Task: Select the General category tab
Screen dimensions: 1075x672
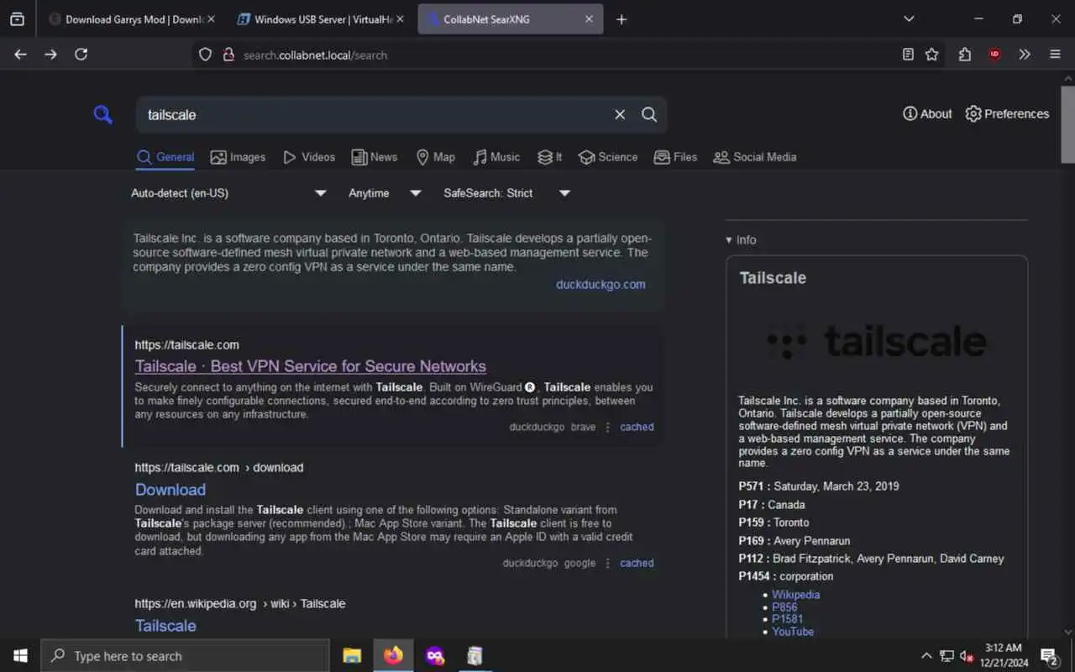Action: 165,157
